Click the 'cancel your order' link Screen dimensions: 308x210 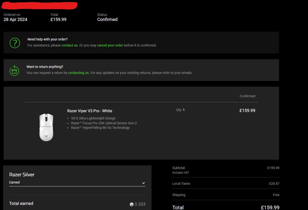(x=110, y=45)
